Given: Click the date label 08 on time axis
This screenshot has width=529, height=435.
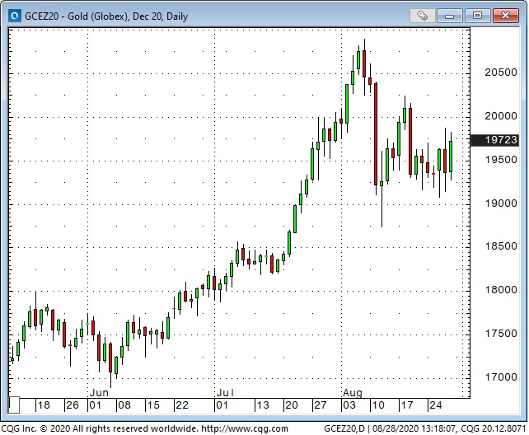Looking at the screenshot, I should 124,405.
